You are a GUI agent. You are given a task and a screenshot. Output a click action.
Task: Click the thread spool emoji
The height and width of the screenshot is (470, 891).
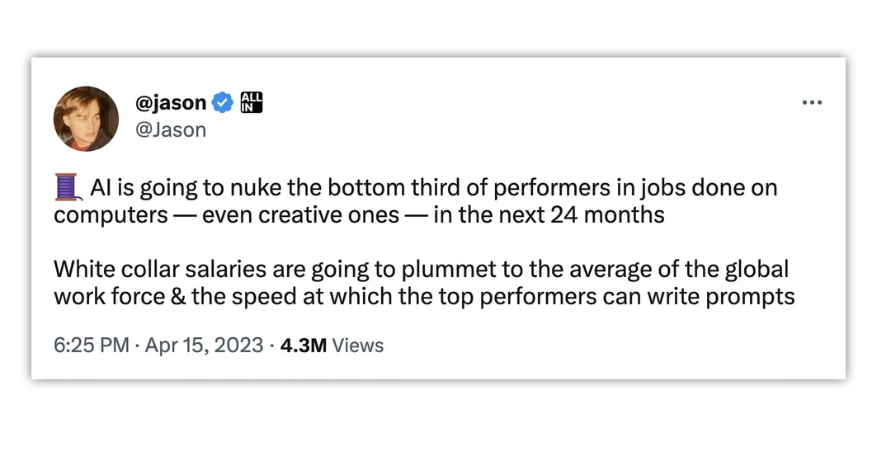pos(67,187)
